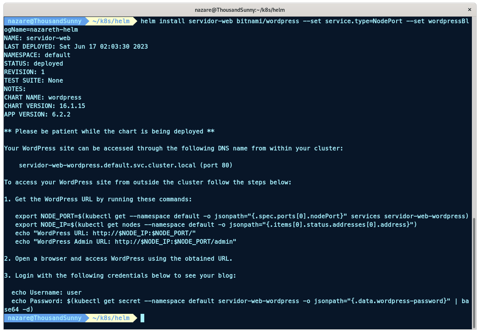The image size is (480, 333).
Task: Click the NAME: servidor-web output line
Action: point(37,38)
